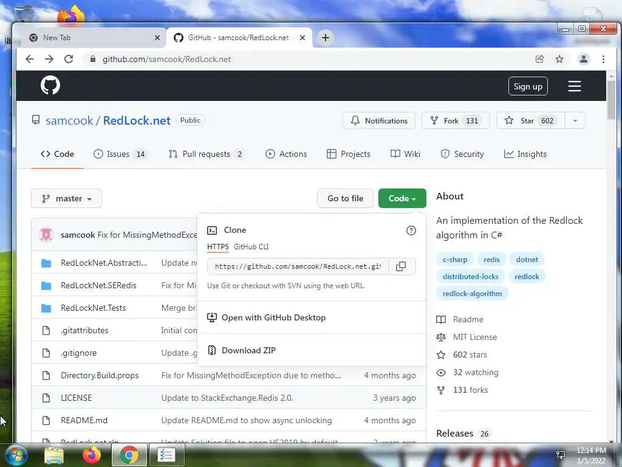Click the share page icon in address bar
The width and height of the screenshot is (622, 467).
[x=539, y=59]
